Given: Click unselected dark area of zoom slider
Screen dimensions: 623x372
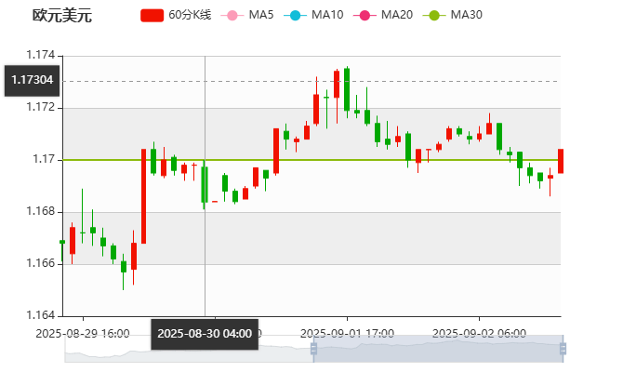Looking at the screenshot, I should [x=186, y=351].
